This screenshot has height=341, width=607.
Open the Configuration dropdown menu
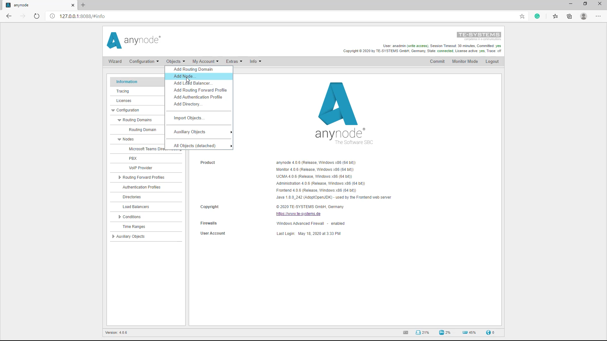[x=144, y=61]
